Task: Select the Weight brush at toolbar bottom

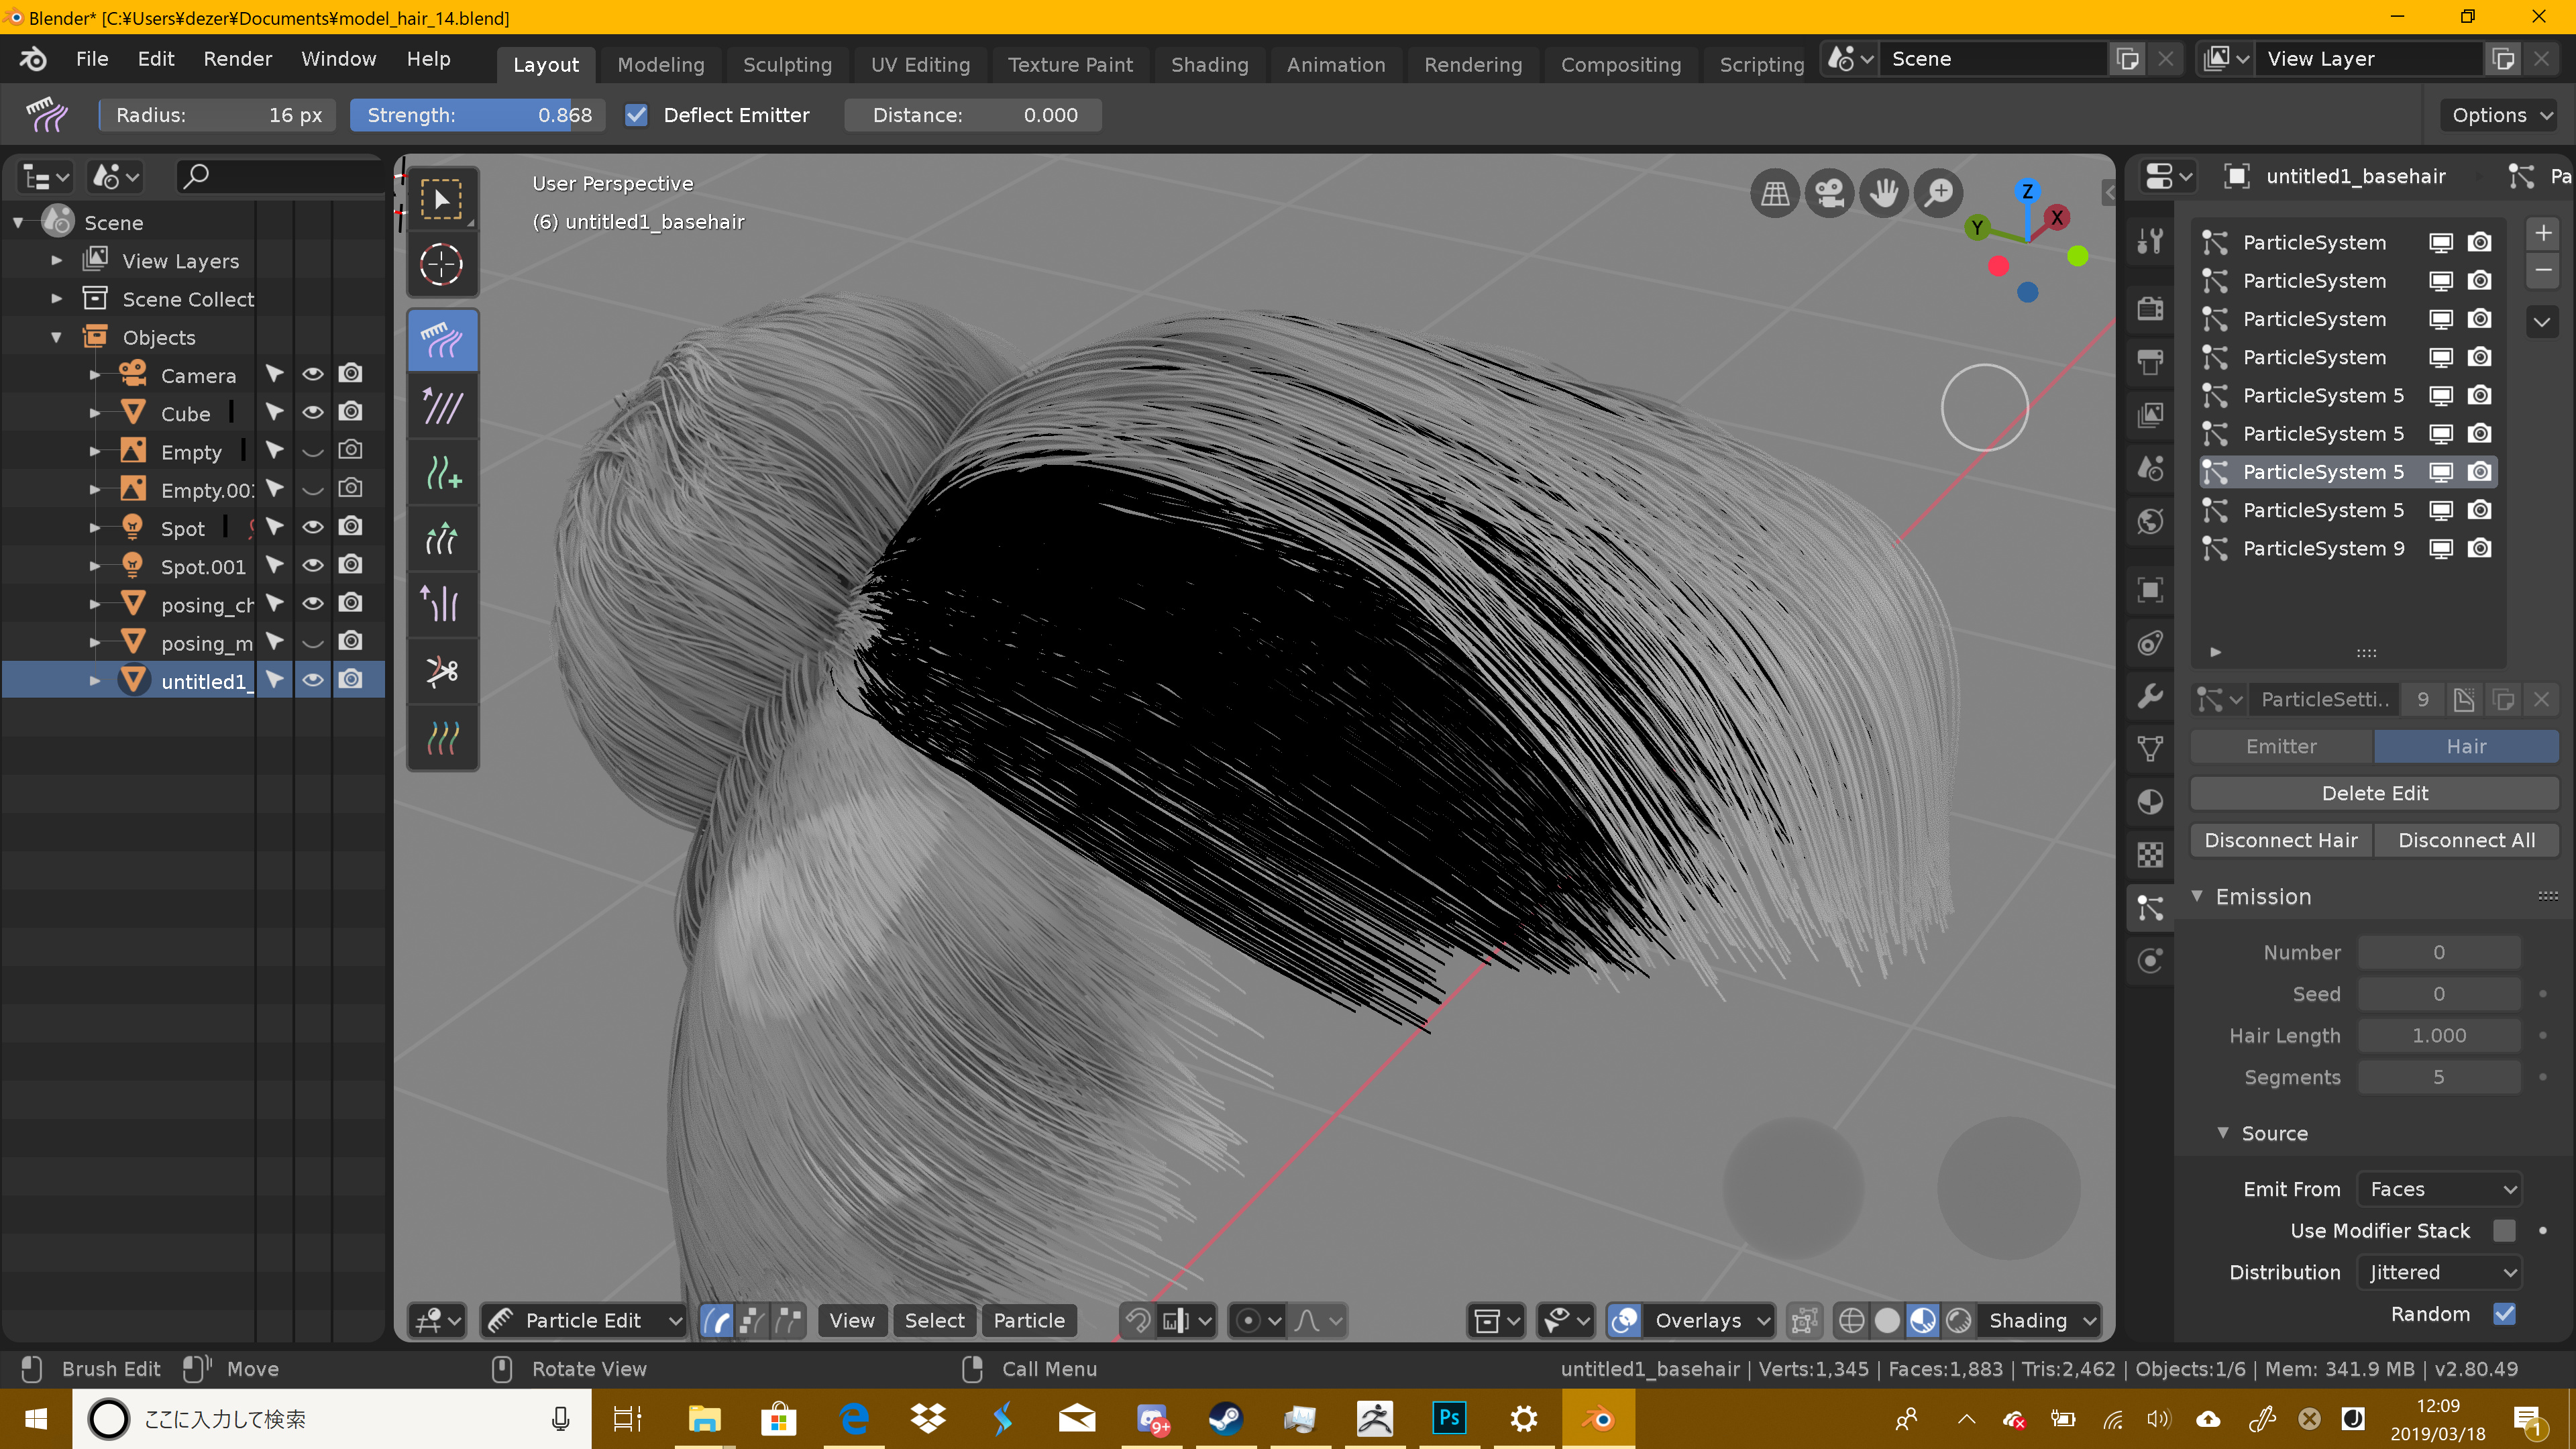Action: coord(442,738)
